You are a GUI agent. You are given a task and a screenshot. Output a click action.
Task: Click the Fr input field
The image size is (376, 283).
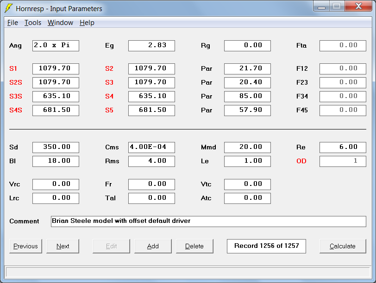point(151,185)
